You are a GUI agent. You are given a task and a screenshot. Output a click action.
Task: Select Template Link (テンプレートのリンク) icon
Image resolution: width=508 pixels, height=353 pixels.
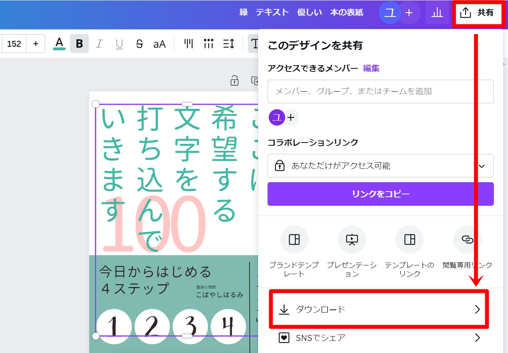(409, 240)
